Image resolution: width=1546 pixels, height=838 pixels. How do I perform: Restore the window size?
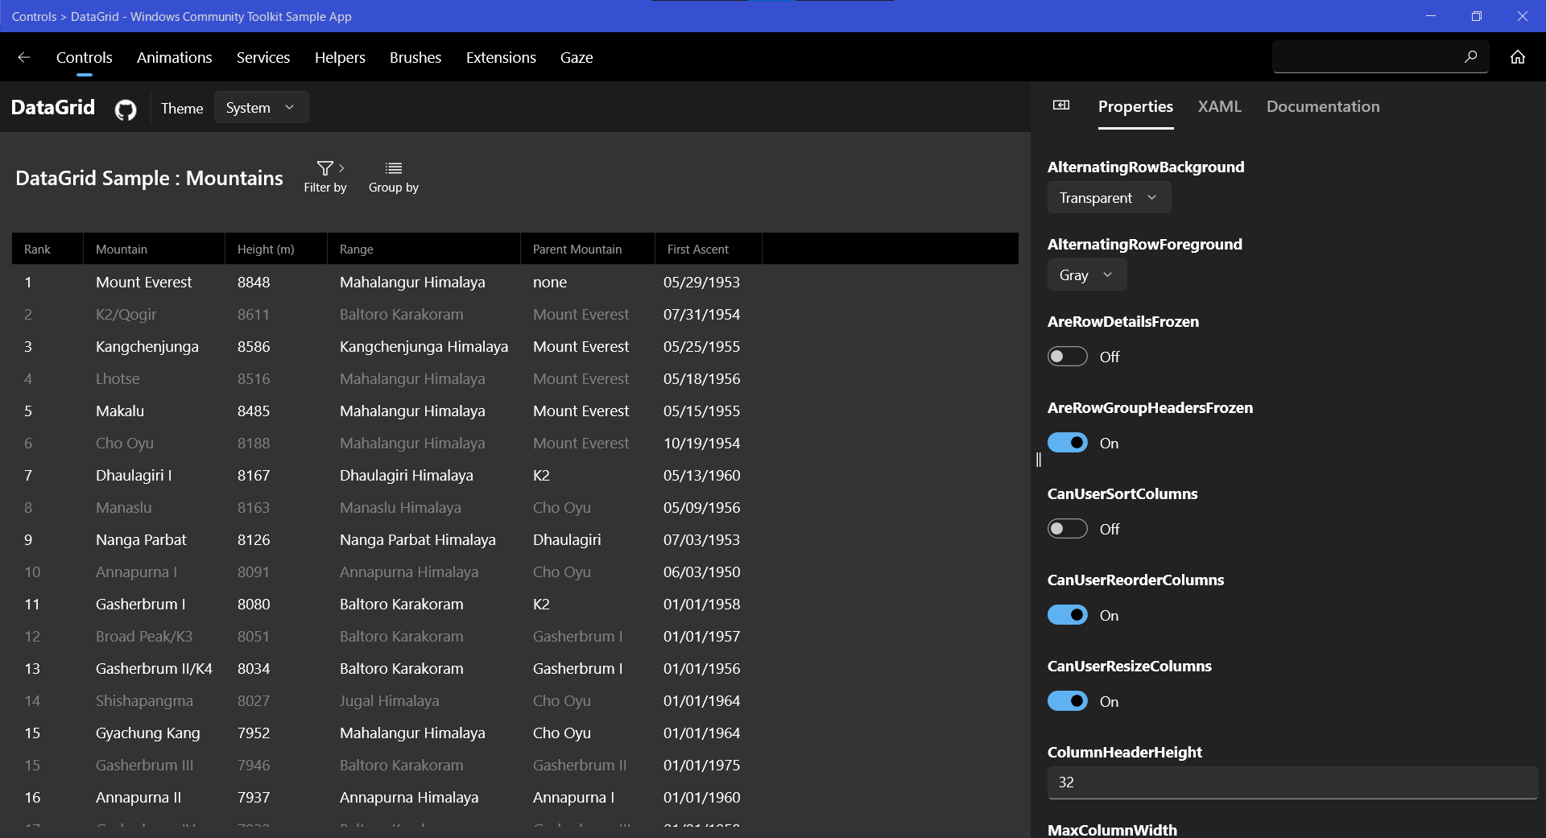pos(1476,16)
